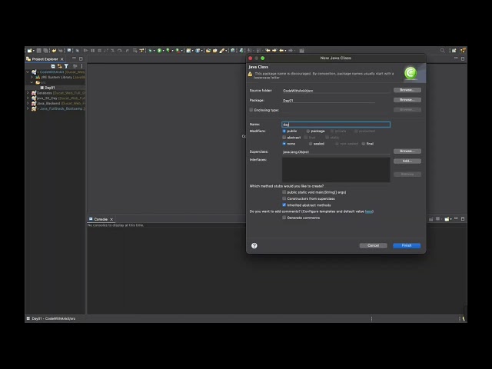Open the Run icon dropdown arrow

163,51
